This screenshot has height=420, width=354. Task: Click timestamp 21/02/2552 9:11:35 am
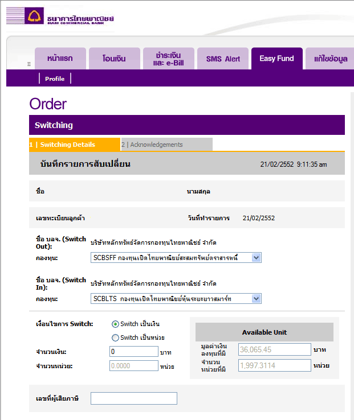pos(294,164)
